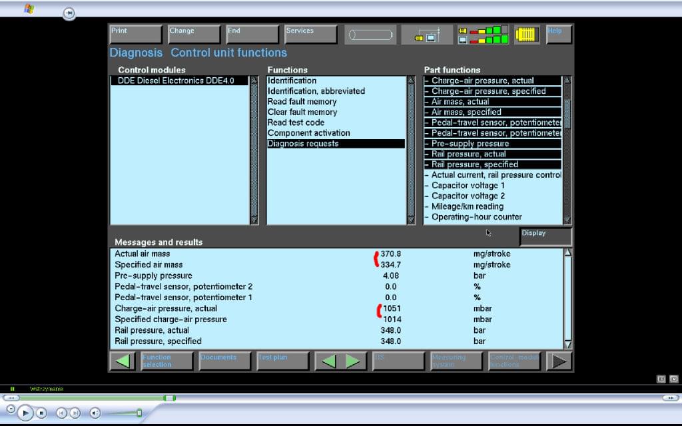Screen dimensions: 682x426
Task: Select Identification in Functions list
Action: click(x=336, y=81)
